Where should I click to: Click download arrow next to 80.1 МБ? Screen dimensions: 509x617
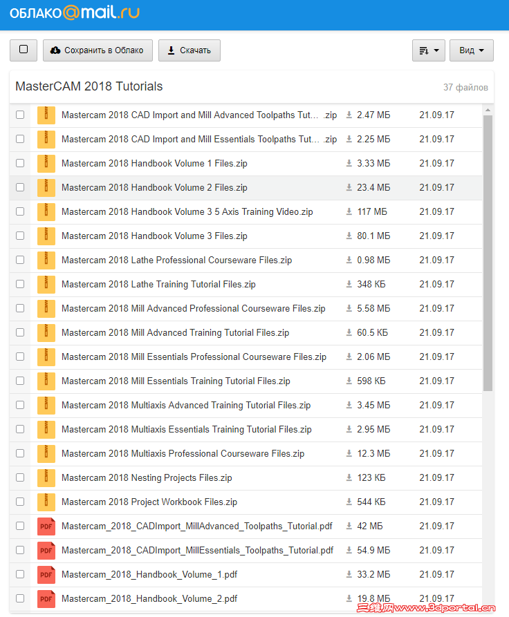click(349, 236)
